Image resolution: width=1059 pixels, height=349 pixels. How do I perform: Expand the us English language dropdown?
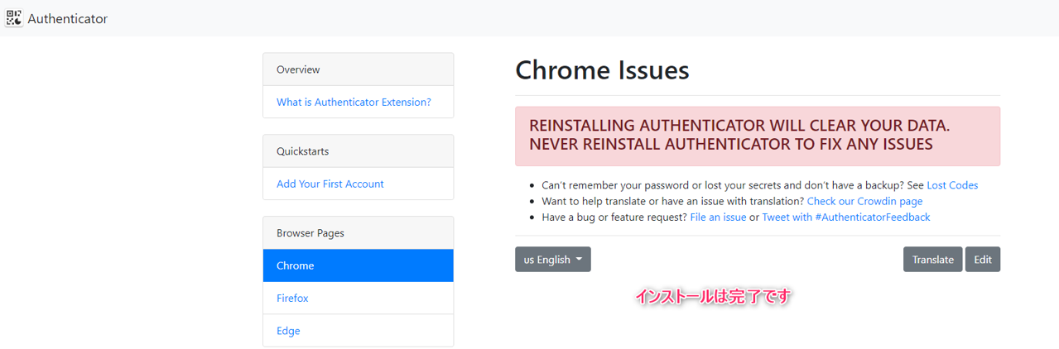click(553, 259)
